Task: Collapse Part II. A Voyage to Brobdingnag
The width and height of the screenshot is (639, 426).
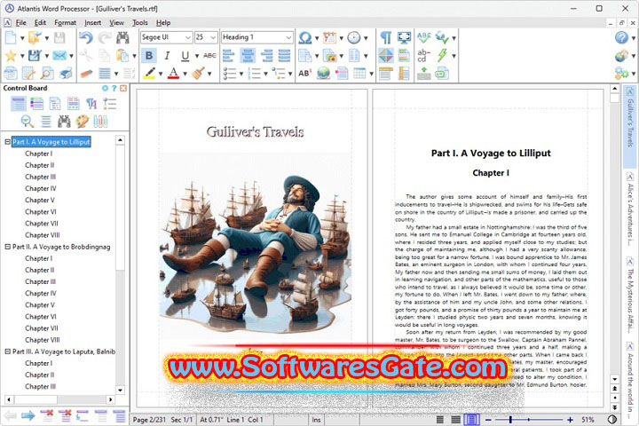Action: coord(7,247)
